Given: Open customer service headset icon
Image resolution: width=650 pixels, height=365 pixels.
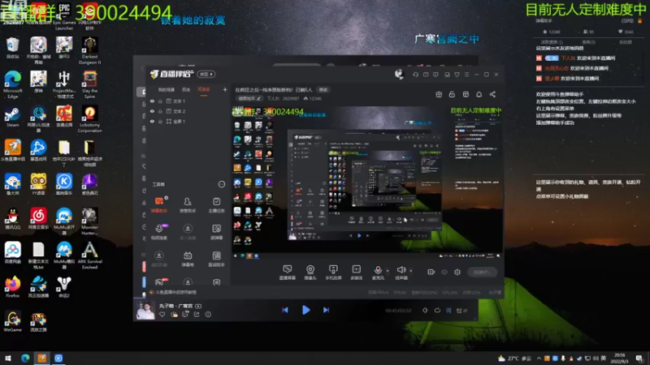Looking at the screenshot, I should pyautogui.click(x=415, y=75).
